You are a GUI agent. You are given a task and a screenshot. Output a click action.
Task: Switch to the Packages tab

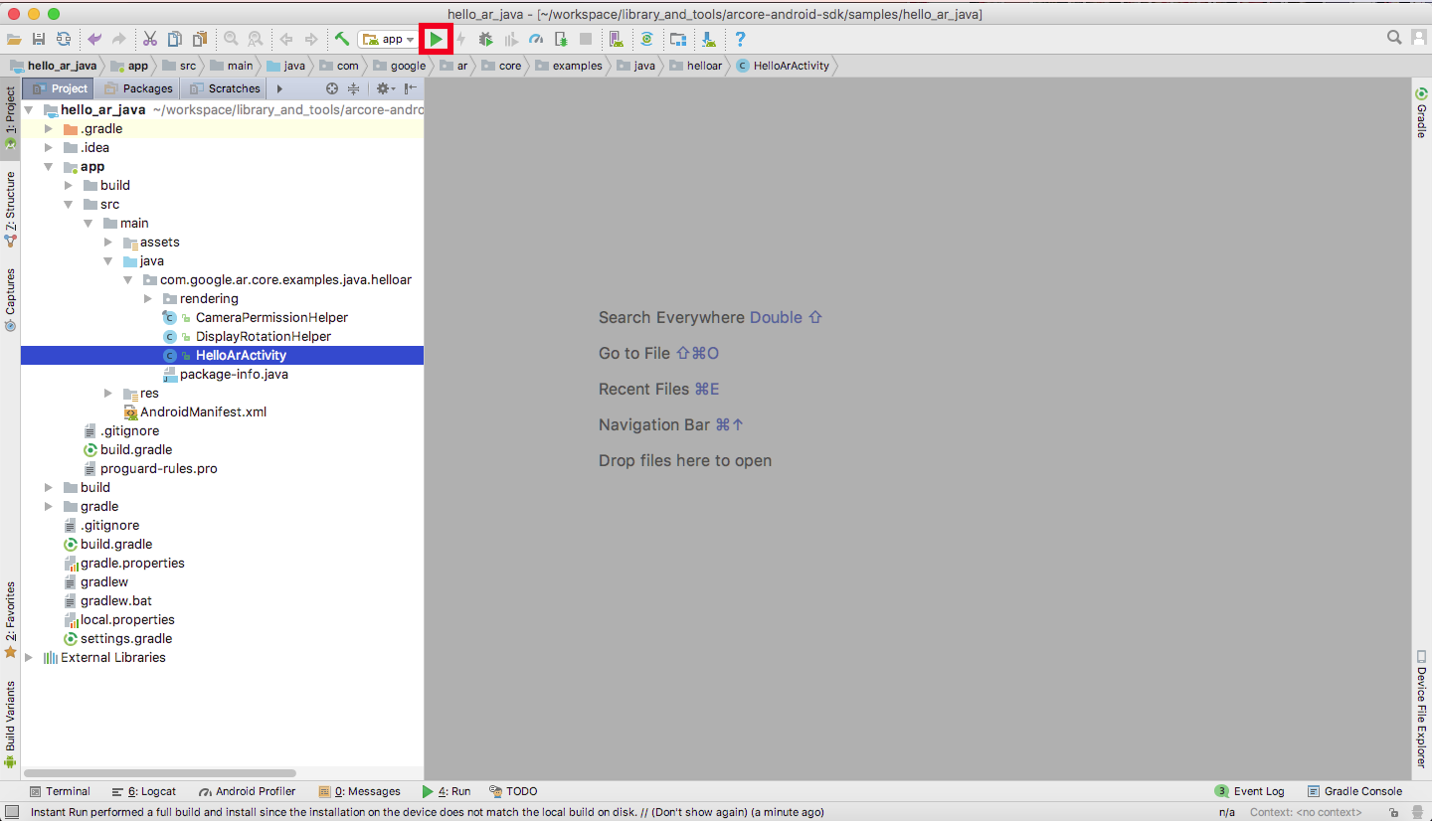[x=139, y=88]
